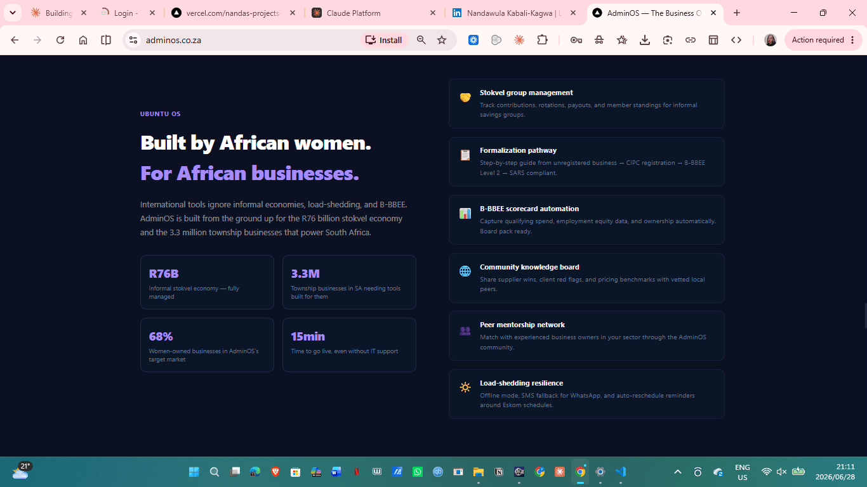
Task: Click the B-BBEE scorecard automation card
Action: click(586, 219)
